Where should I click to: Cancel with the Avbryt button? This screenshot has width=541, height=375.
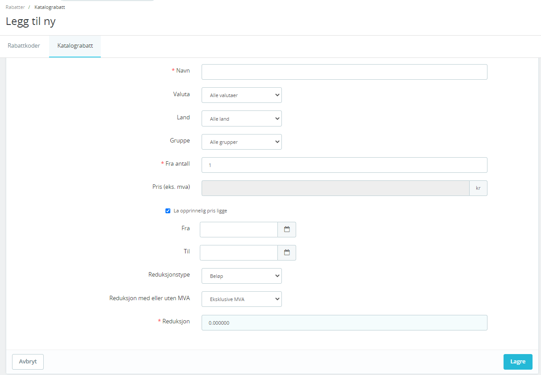click(x=28, y=362)
